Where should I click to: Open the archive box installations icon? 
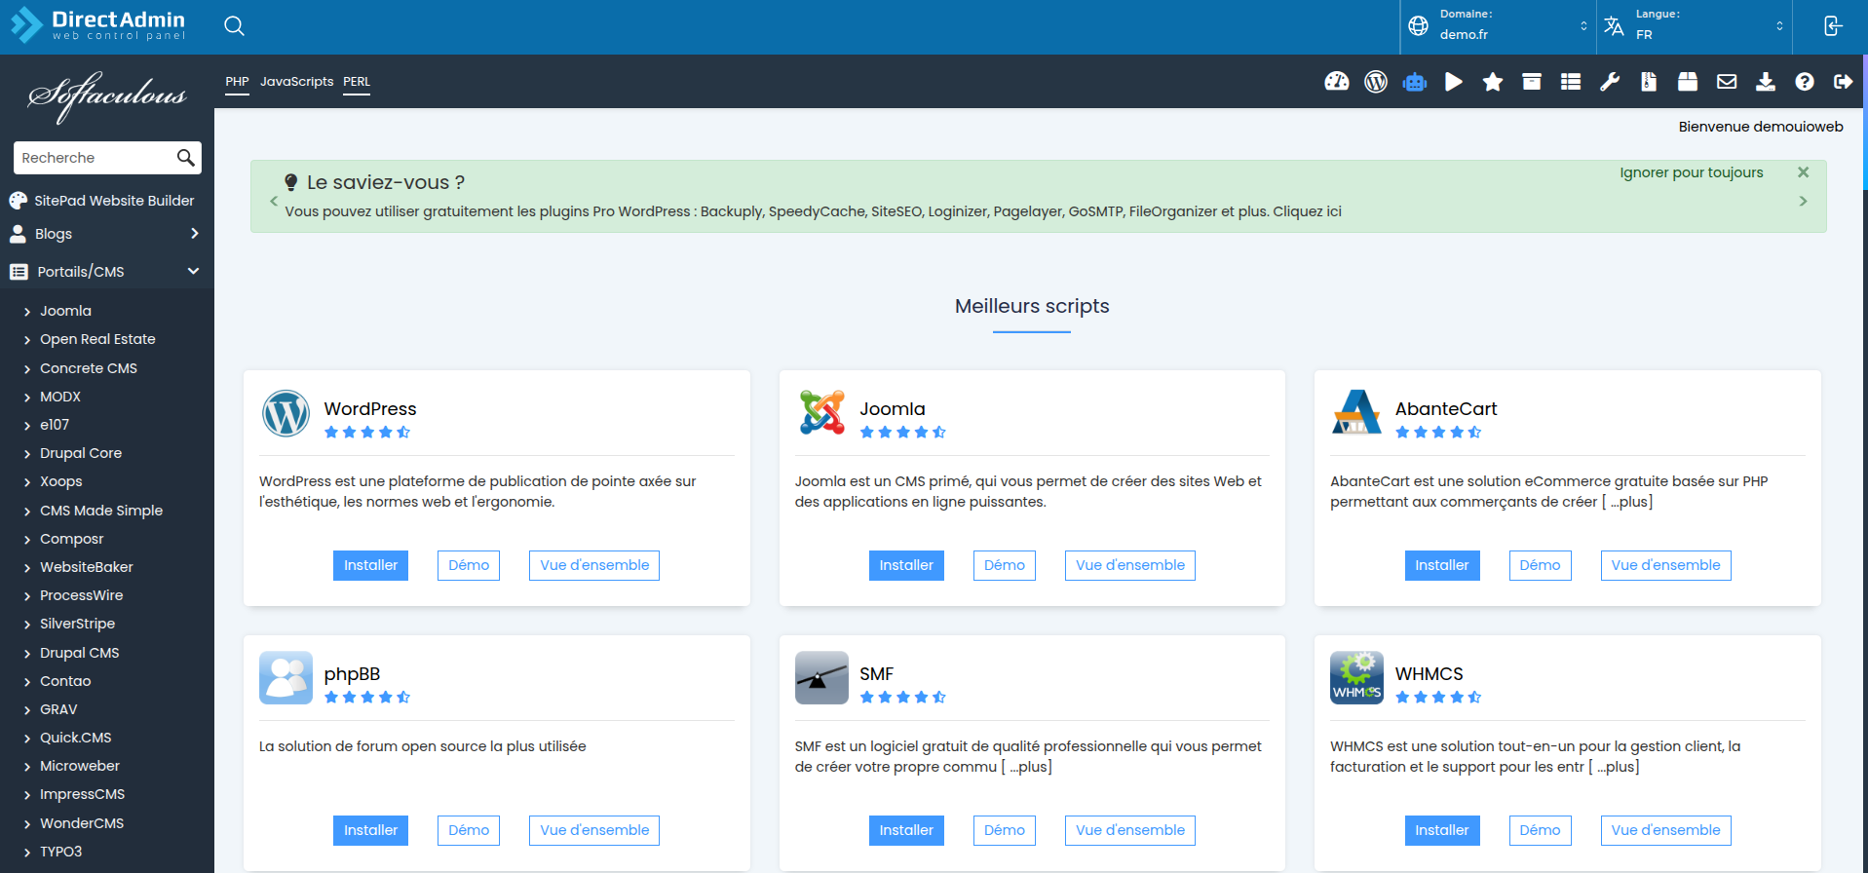[1532, 82]
